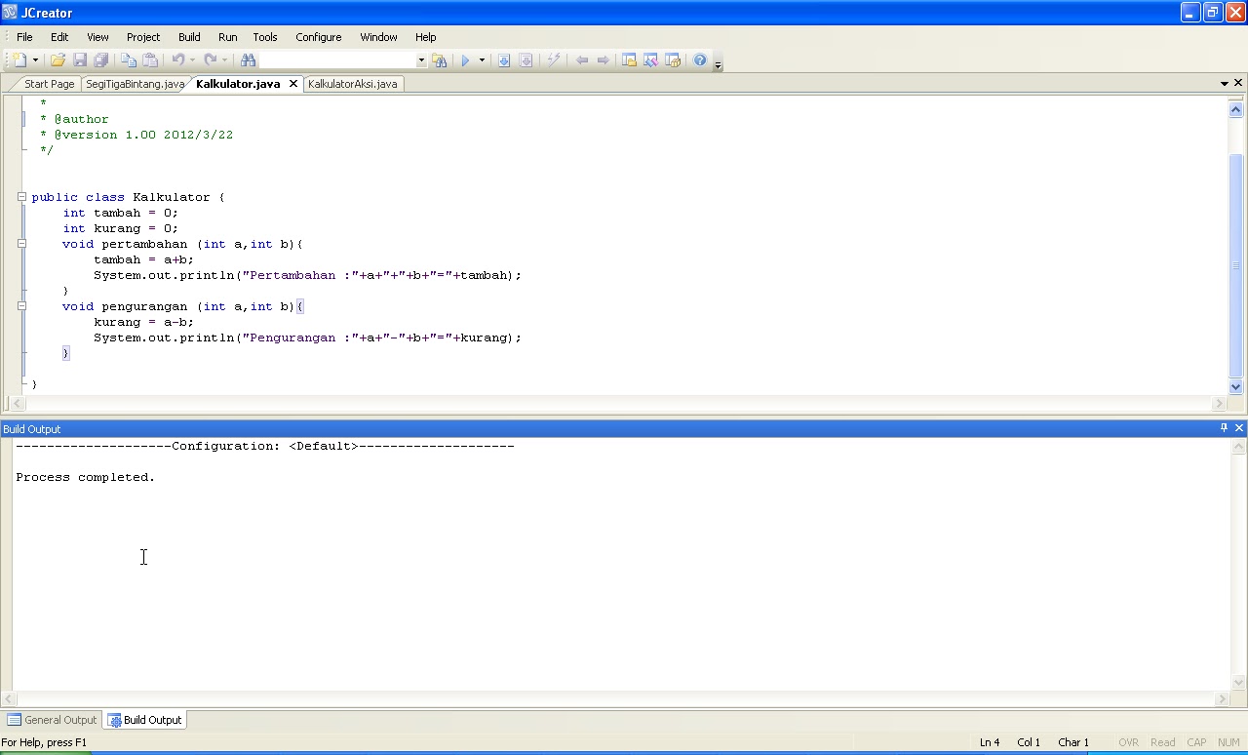Build the project using the lightning icon
Image resolution: width=1248 pixels, height=755 pixels.
click(x=554, y=60)
